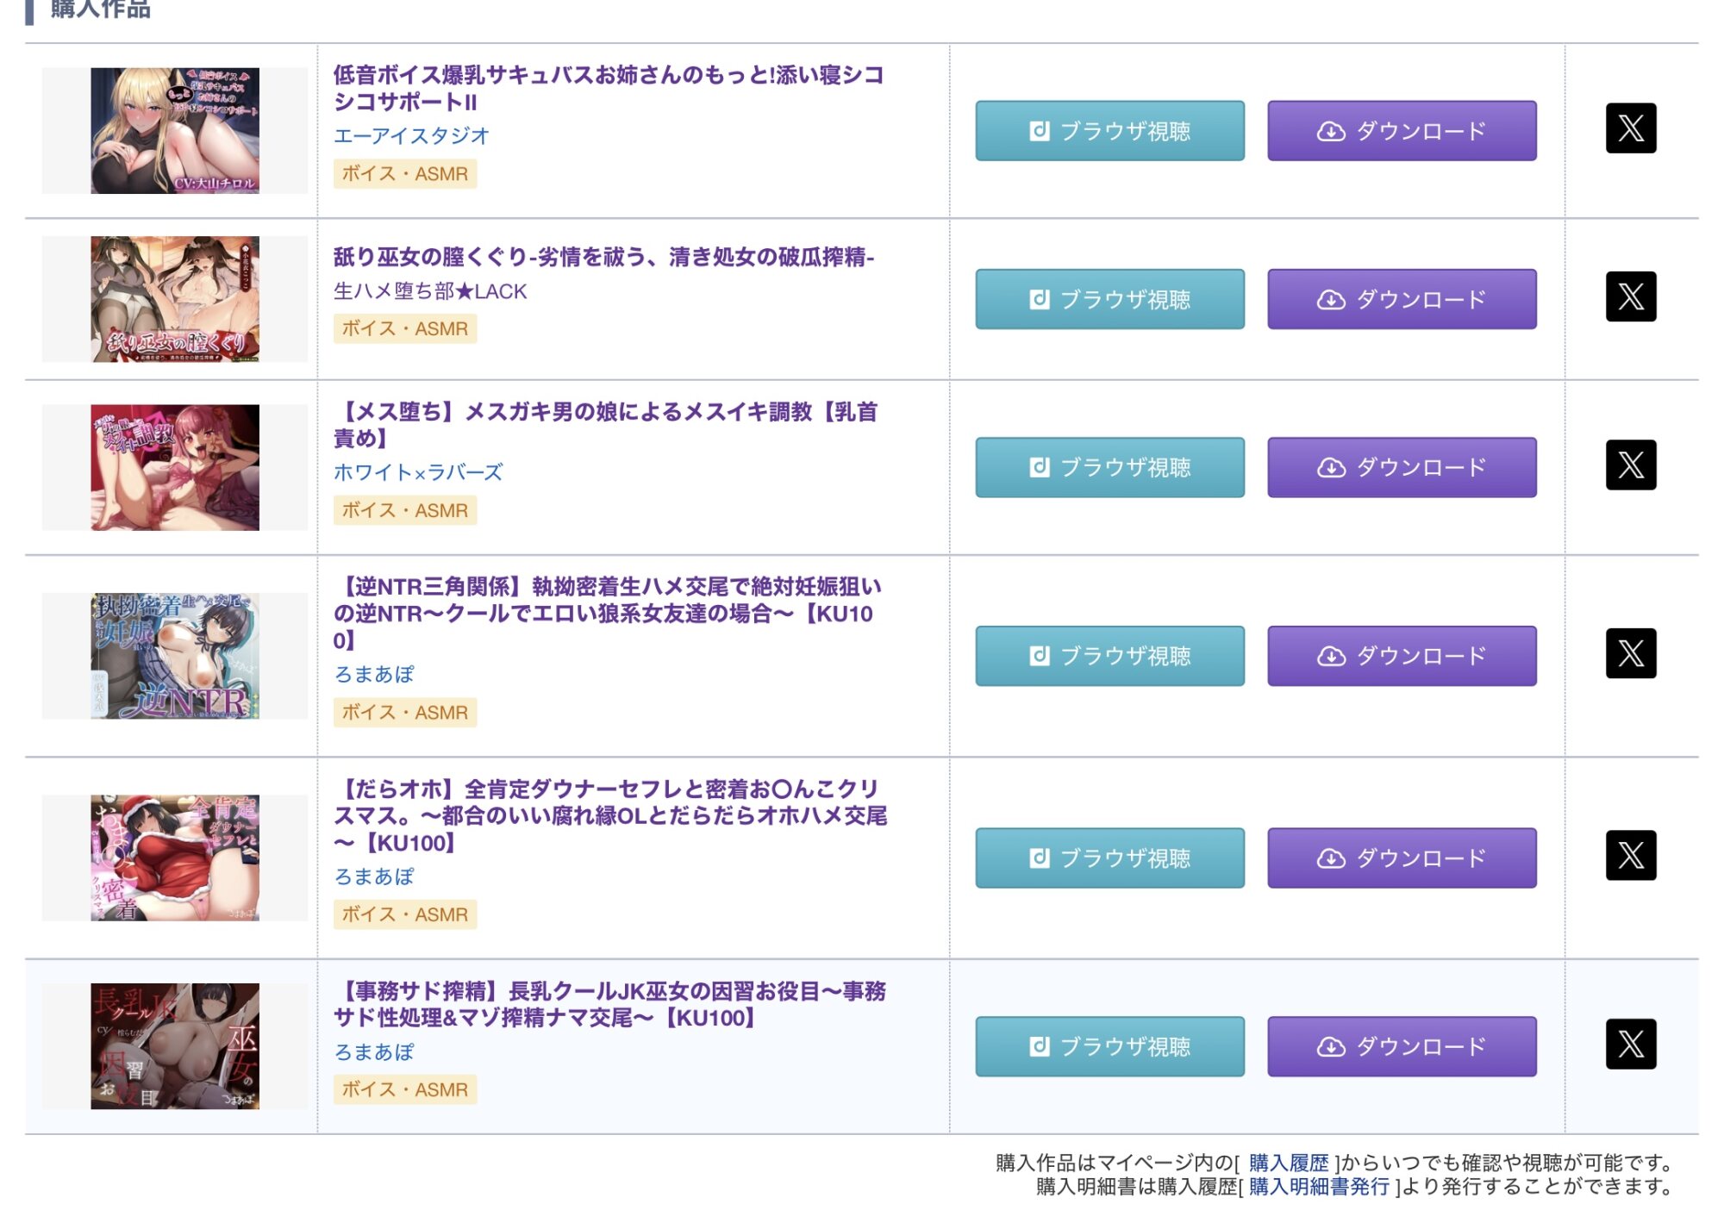This screenshot has height=1210, width=1724.
Task: Click ブラウザ視聴 in the fourth row
Action: (x=1109, y=656)
